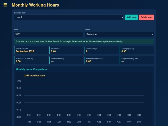The height and width of the screenshot is (126, 168).
Task: Click the 0:36 y-axis label
Action: click(19, 96)
